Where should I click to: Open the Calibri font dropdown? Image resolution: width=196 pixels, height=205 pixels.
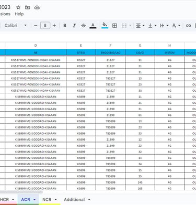point(16,26)
